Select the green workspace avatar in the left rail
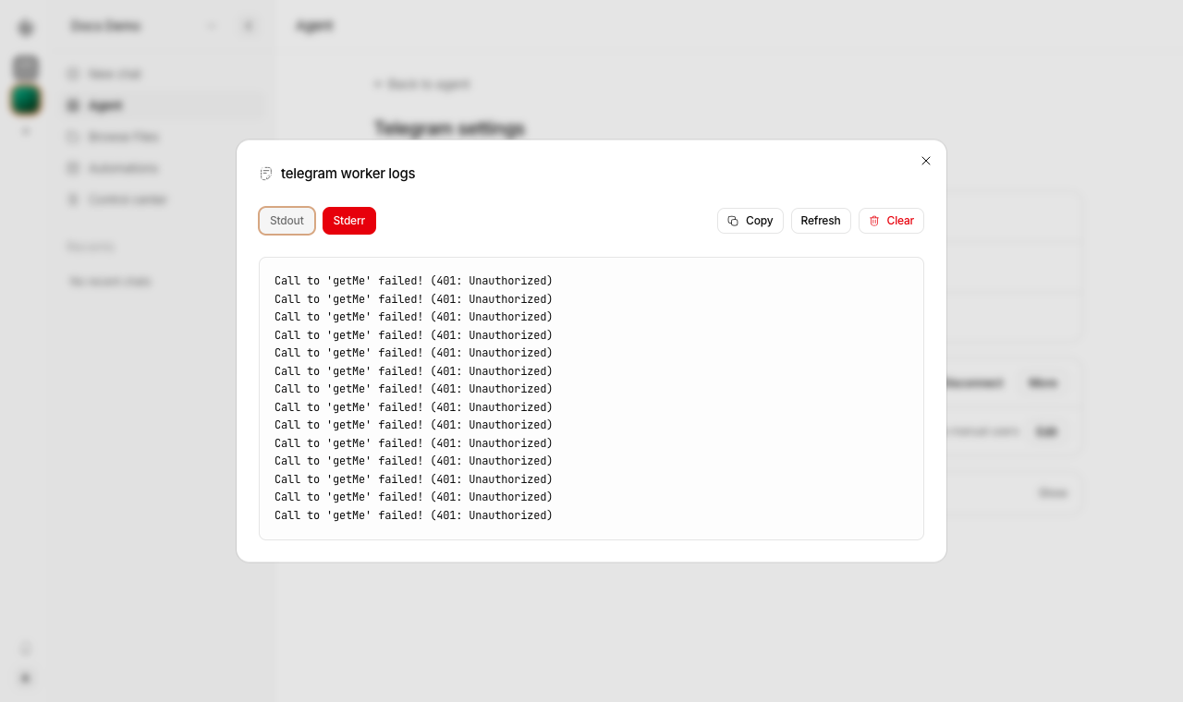This screenshot has height=702, width=1183. click(26, 100)
